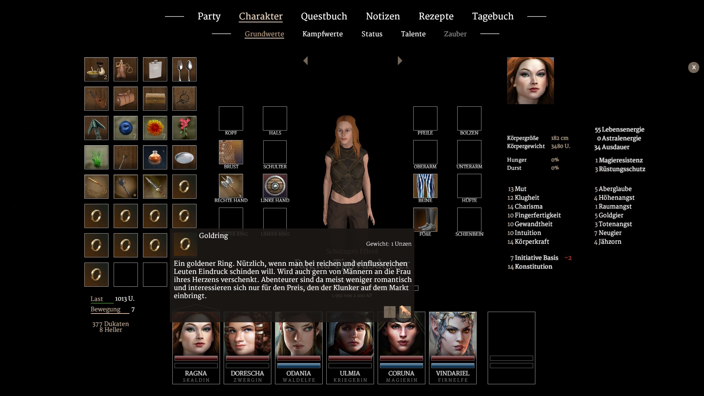Switch to the Status subtab
The height and width of the screenshot is (396, 704).
point(372,34)
